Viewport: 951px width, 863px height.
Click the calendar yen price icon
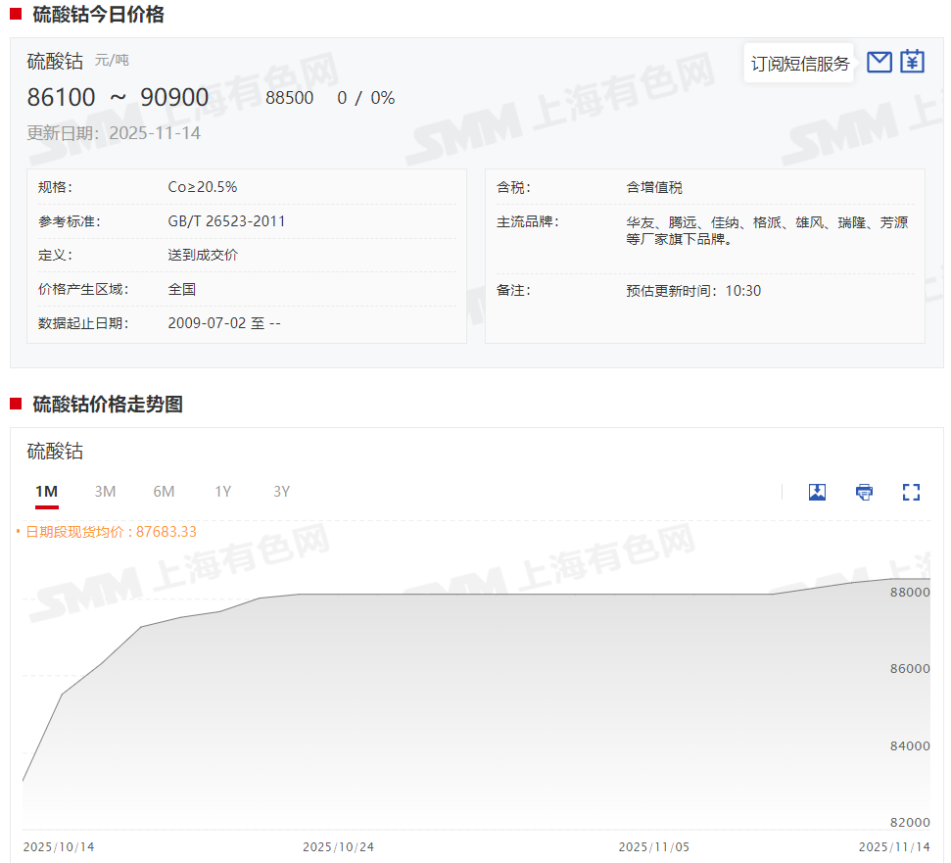[x=912, y=62]
